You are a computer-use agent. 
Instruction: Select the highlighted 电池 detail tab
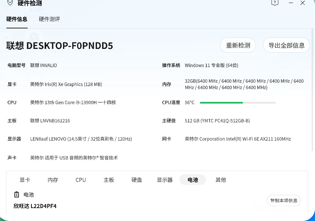[193, 180]
